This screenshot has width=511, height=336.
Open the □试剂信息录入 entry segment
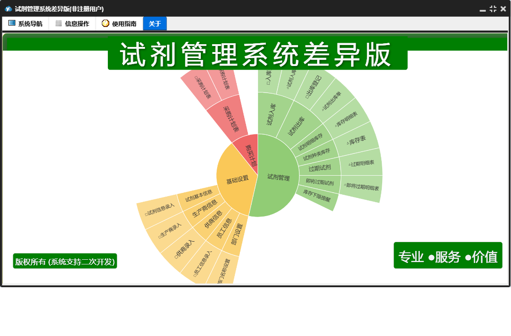click(159, 210)
